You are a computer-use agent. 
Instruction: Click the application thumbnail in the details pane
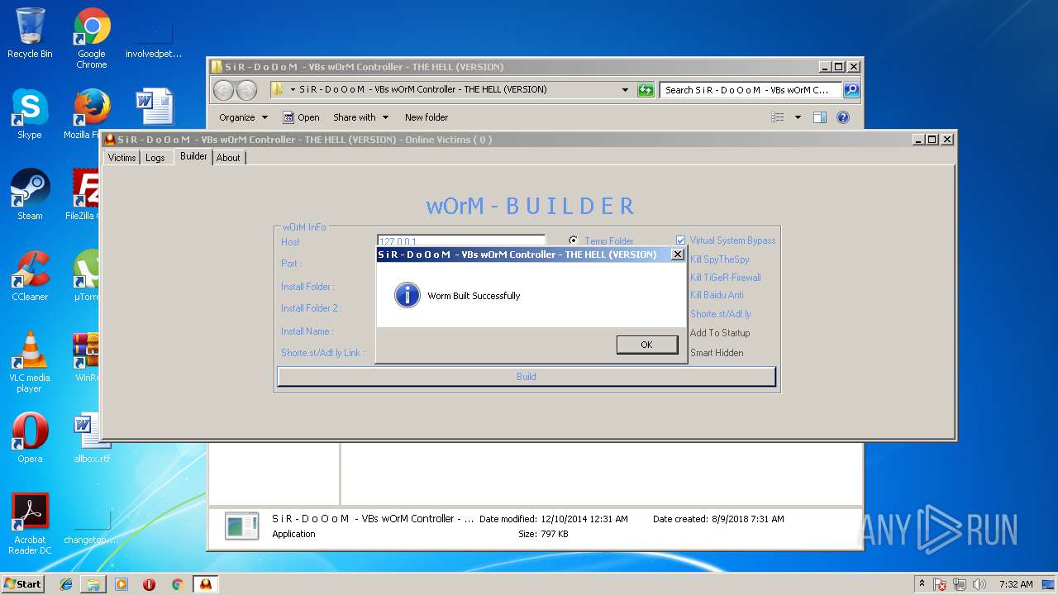point(242,526)
